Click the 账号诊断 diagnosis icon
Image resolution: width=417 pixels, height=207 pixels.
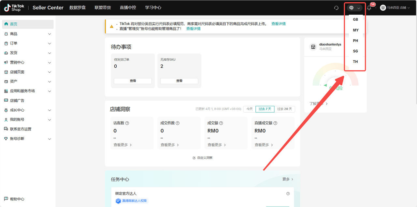[x=6, y=139]
